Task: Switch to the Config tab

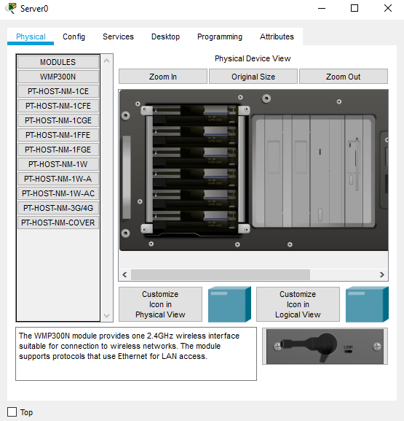Action: [x=74, y=36]
